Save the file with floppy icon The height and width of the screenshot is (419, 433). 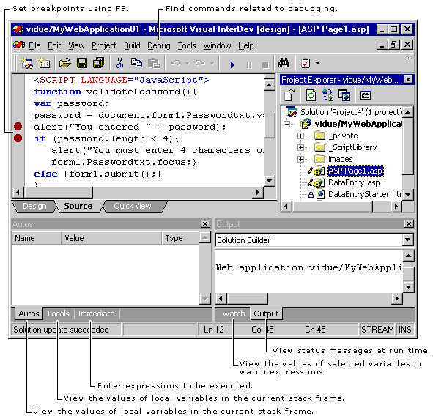coord(82,63)
